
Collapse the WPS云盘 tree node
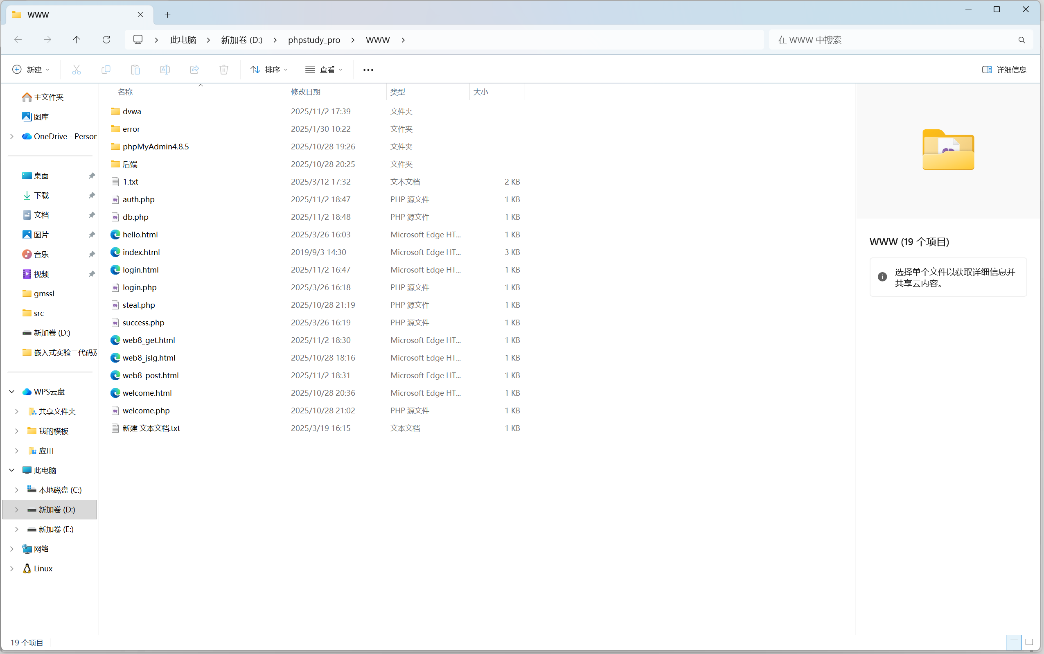click(12, 391)
